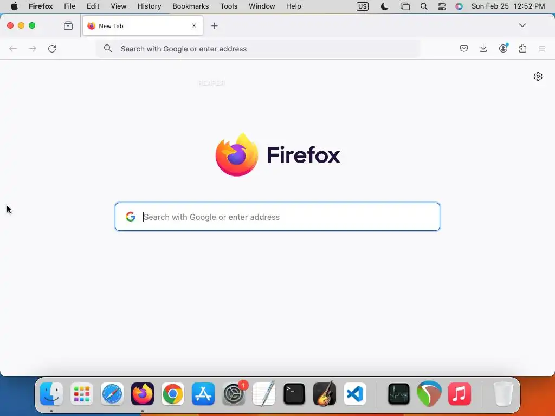Open Music app from the dock
Image resolution: width=555 pixels, height=416 pixels.
460,394
